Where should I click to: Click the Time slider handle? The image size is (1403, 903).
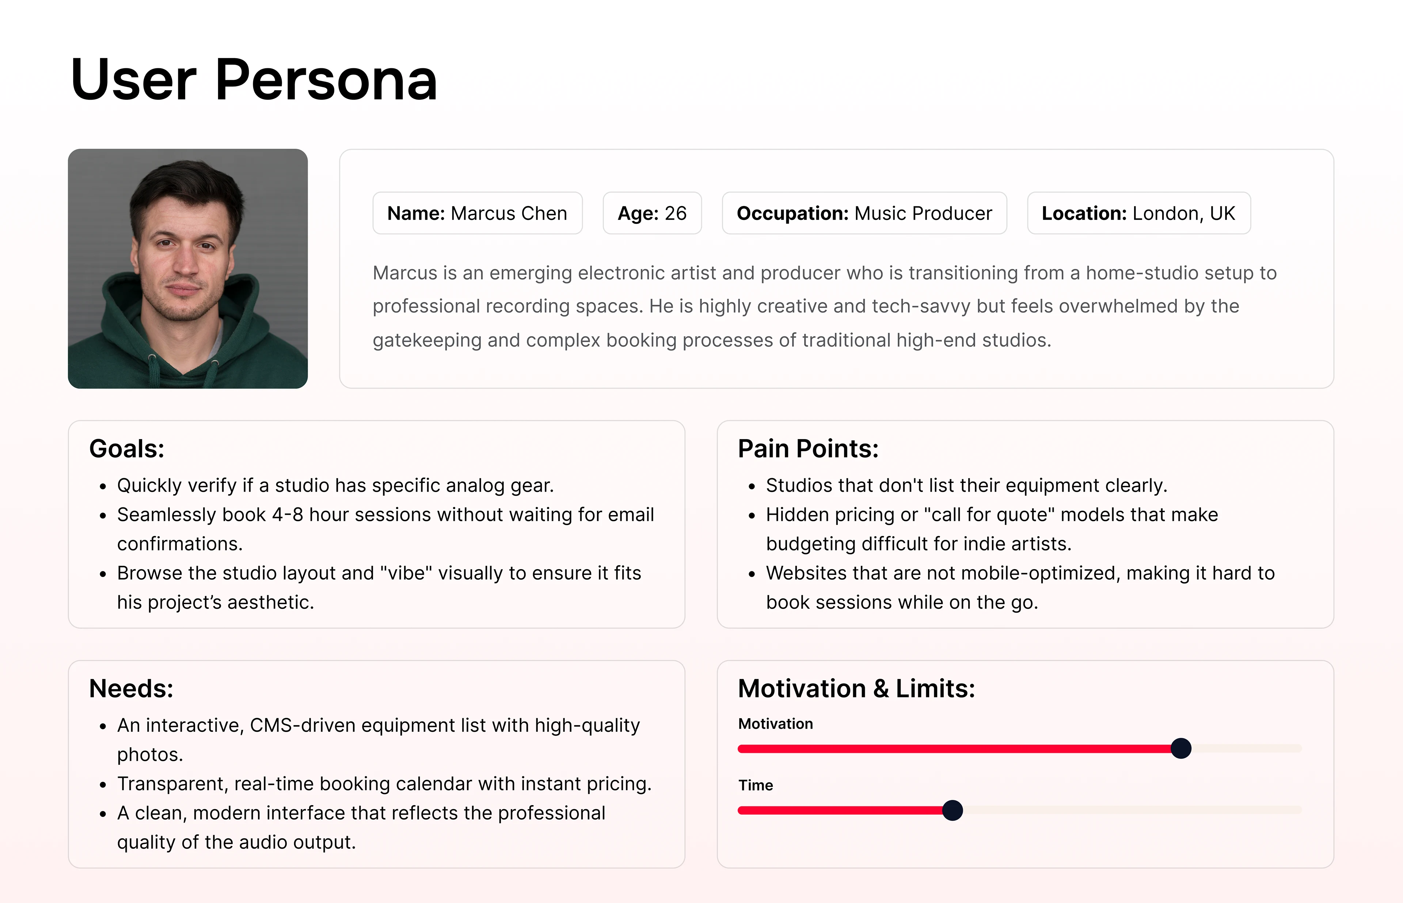click(x=952, y=810)
